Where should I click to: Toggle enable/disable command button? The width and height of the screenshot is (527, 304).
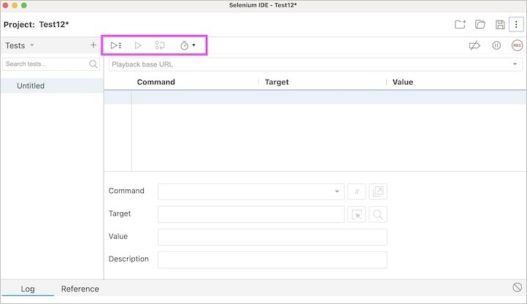point(357,191)
